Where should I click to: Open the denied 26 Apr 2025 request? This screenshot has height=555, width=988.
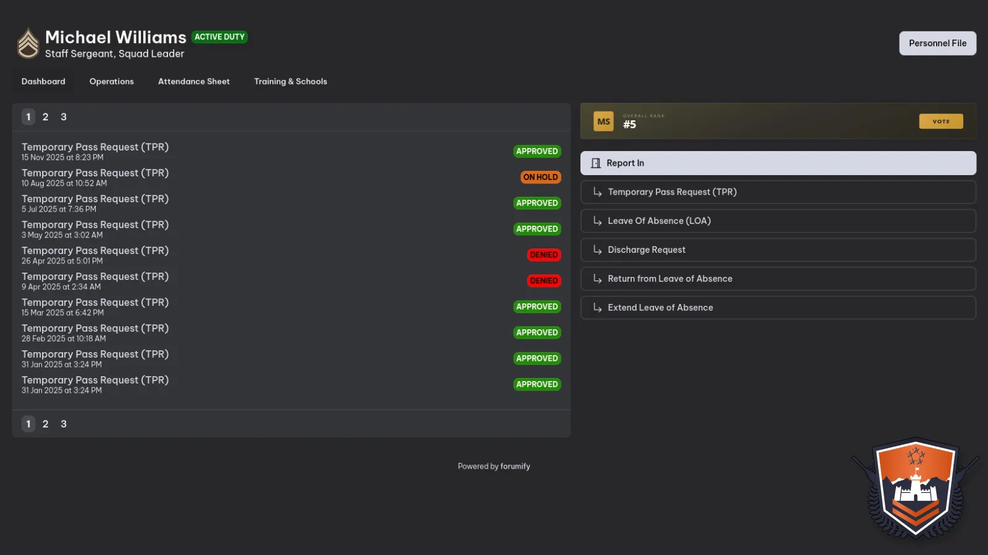point(95,251)
